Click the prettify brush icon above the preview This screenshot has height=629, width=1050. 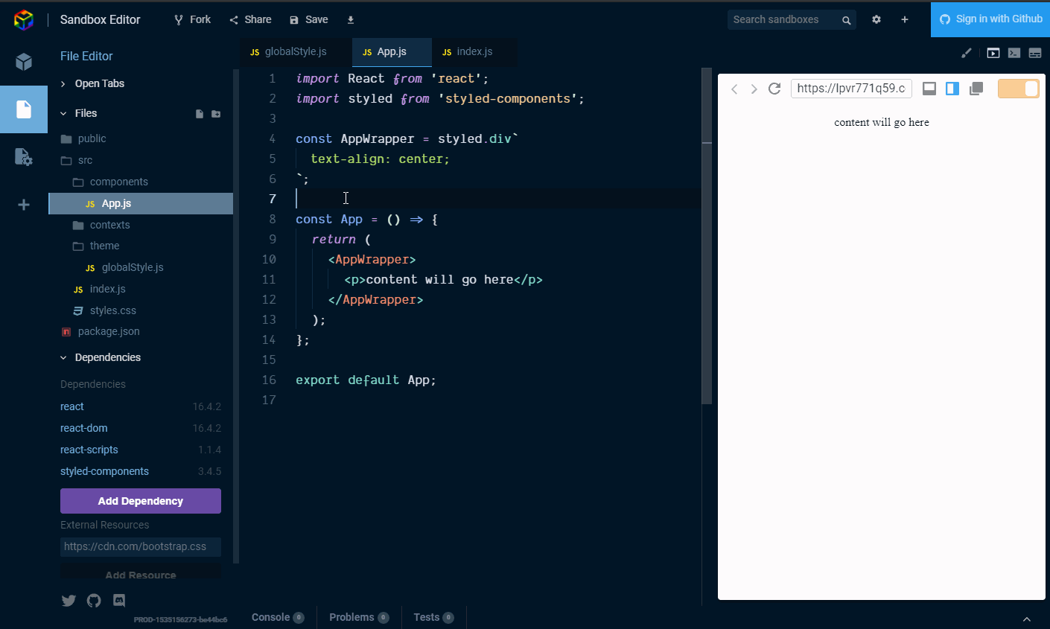point(966,53)
